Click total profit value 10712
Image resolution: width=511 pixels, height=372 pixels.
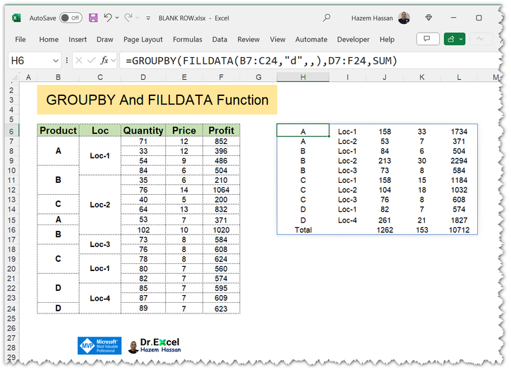click(459, 230)
